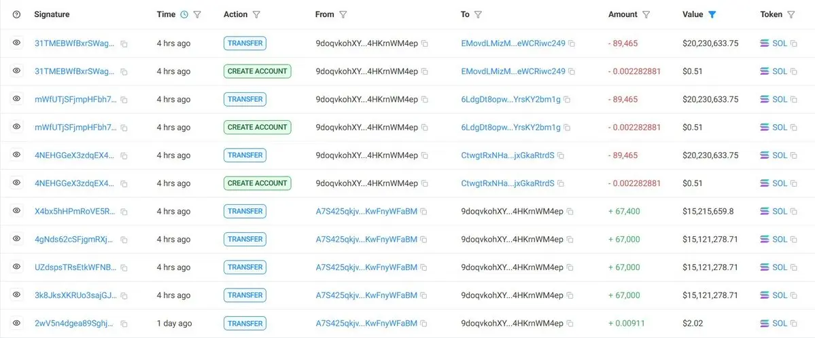Screen dimensions: 815x338
Task: Toggle eye icon for 2wV5n4dgea89Sghj row
Action: (x=16, y=323)
